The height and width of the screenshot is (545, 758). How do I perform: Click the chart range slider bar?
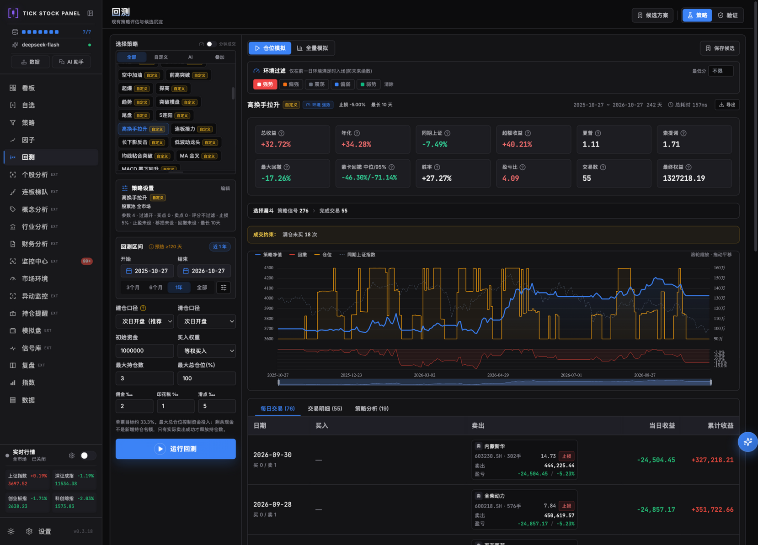pyautogui.click(x=494, y=383)
